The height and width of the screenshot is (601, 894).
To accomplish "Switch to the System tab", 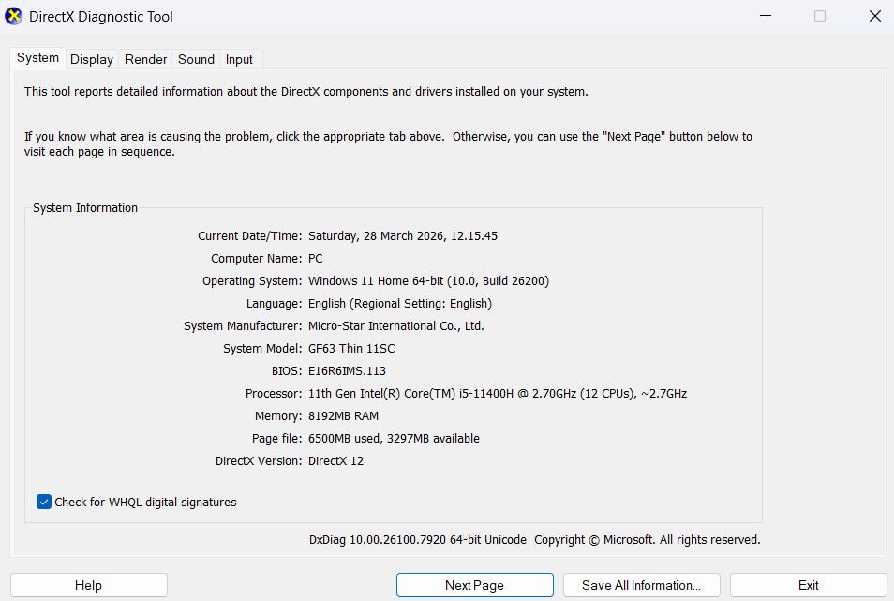I will tap(37, 58).
